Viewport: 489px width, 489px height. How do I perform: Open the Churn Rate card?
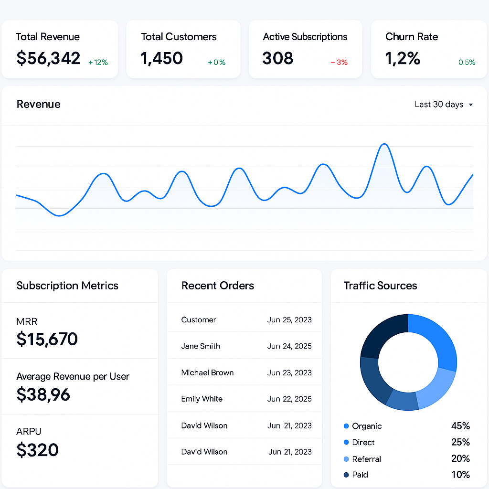(x=430, y=49)
